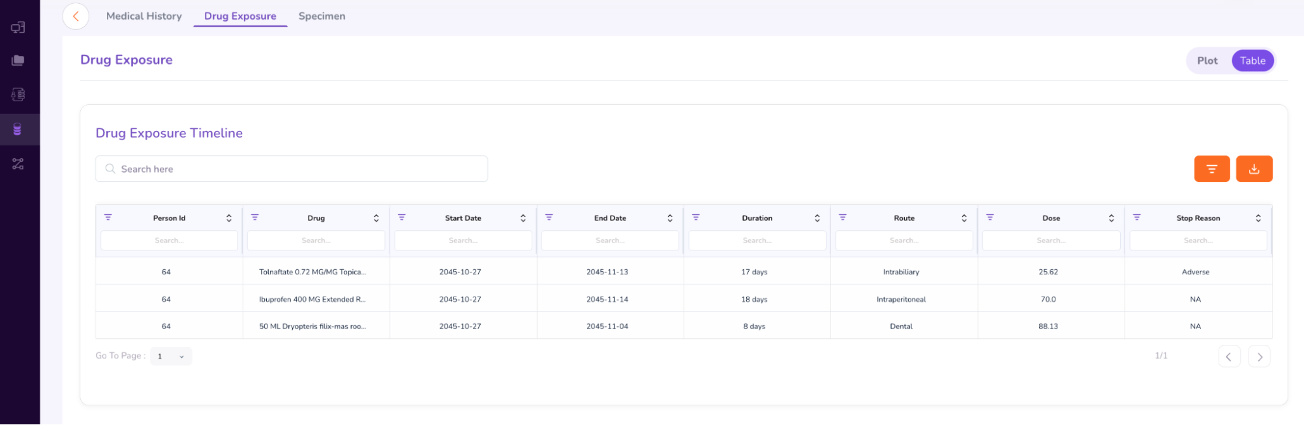
Task: Click sort arrows on Dose column
Action: [x=1112, y=218]
